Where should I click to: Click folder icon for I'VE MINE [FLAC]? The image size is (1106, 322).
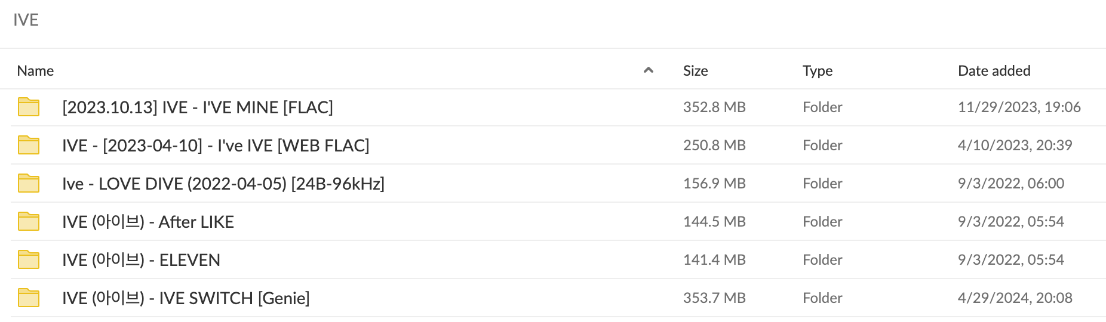coord(29,107)
